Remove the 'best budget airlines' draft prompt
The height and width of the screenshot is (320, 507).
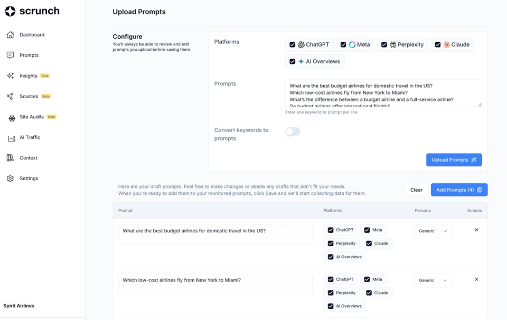tap(476, 230)
